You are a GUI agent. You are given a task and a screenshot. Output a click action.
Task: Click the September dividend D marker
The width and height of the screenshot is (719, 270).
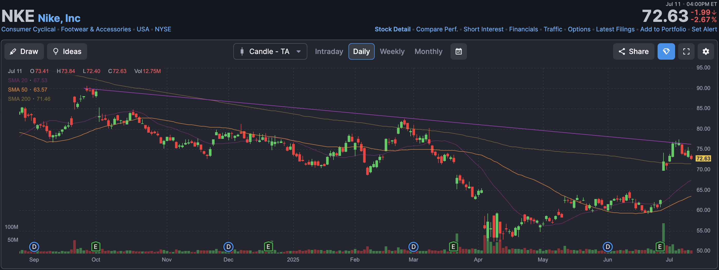tap(34, 247)
